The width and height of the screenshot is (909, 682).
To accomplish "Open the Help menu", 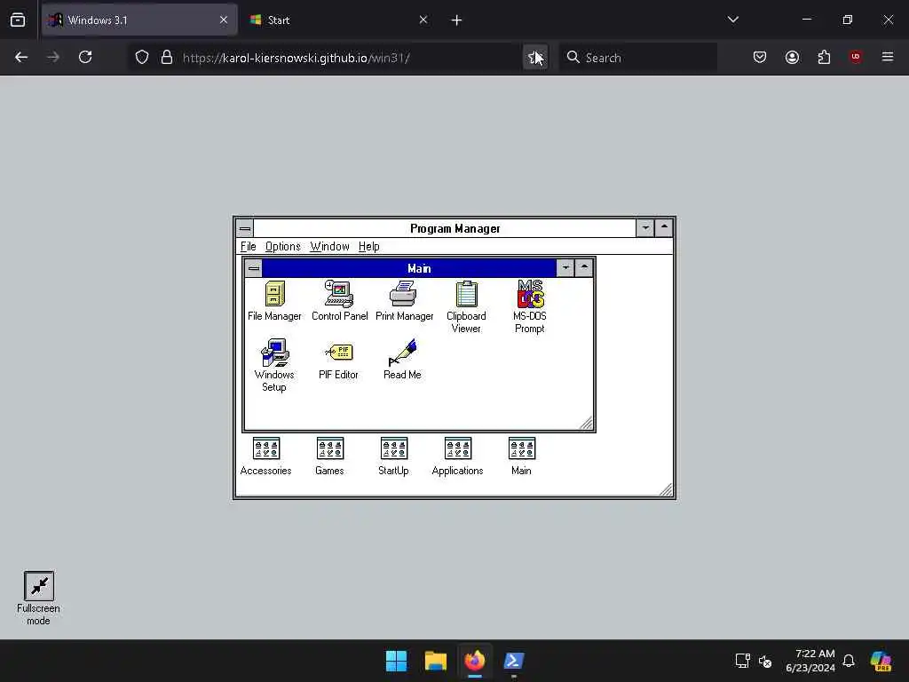I will tap(368, 247).
